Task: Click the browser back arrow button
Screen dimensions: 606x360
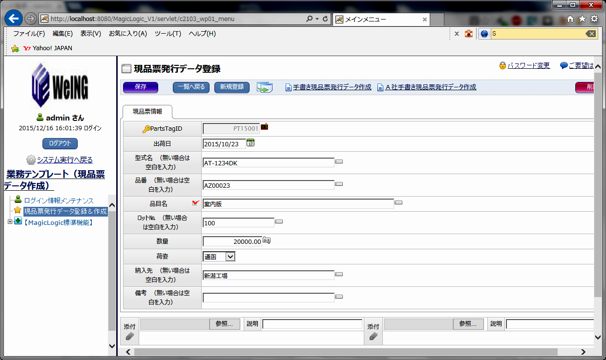Action: coord(14,19)
